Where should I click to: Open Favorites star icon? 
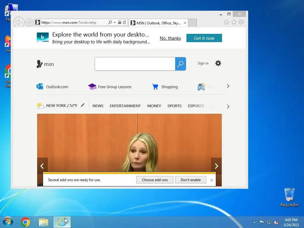[x=234, y=22]
